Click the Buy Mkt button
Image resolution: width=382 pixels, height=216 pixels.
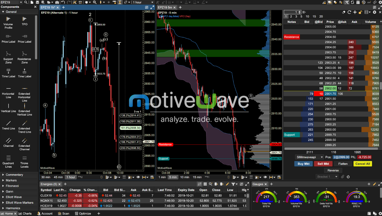303,163
